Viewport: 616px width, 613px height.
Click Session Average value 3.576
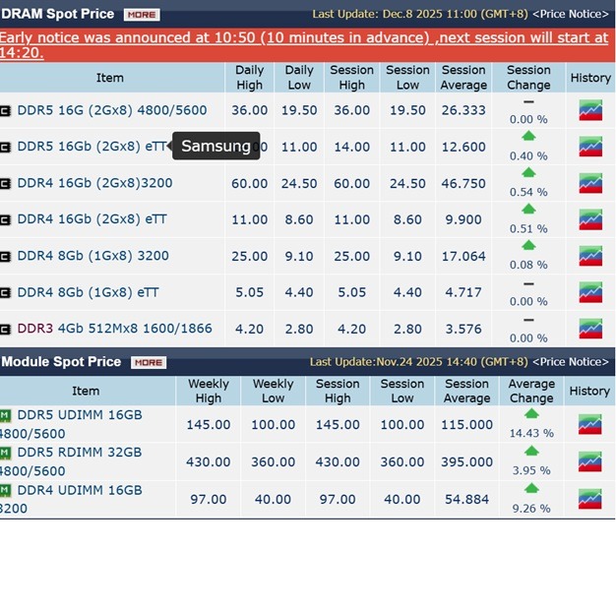[463, 329]
